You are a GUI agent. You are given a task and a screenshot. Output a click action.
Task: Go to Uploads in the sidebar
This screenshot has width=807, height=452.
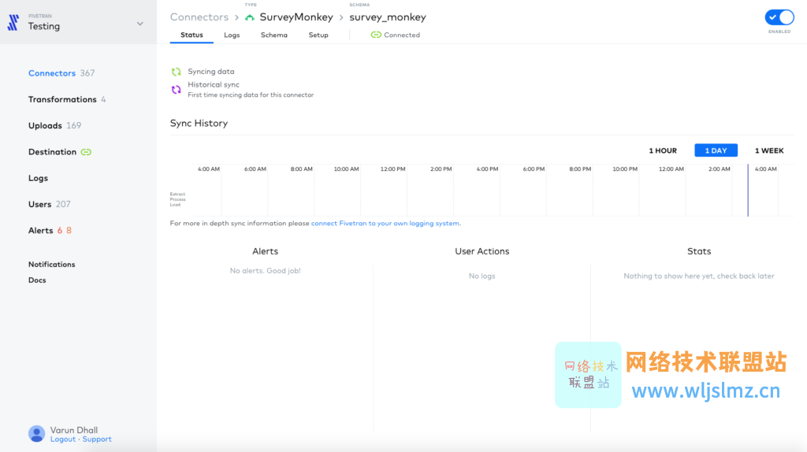point(45,125)
